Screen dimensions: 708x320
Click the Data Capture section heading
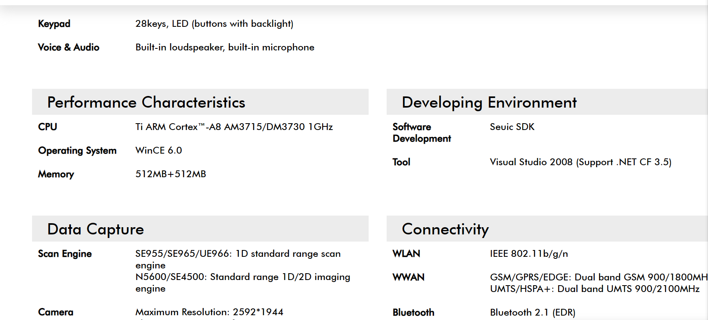[95, 229]
